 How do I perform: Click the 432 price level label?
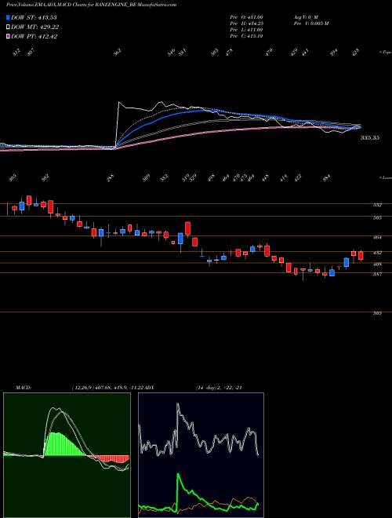377,253
